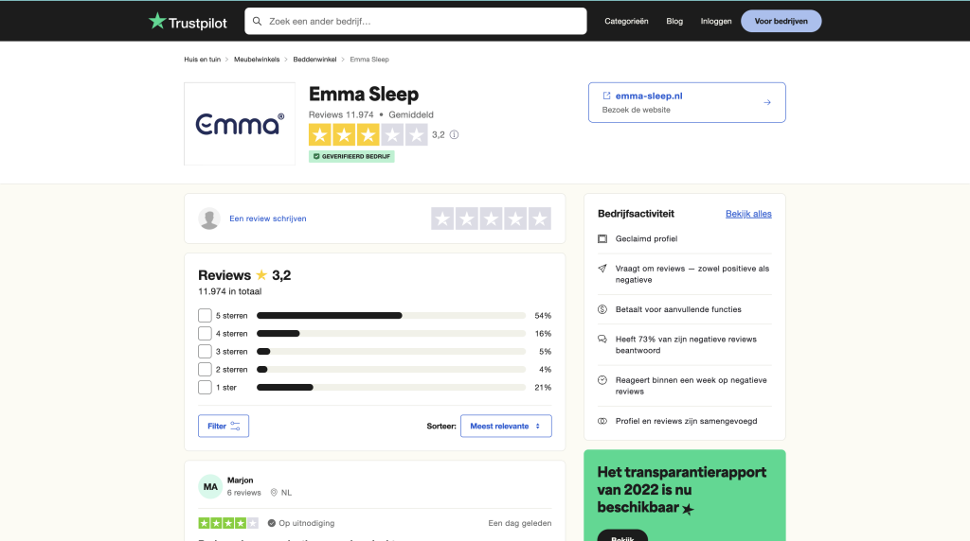Screen dimensions: 970x541
Task: Select the second star in the review rating
Action: [x=466, y=218]
